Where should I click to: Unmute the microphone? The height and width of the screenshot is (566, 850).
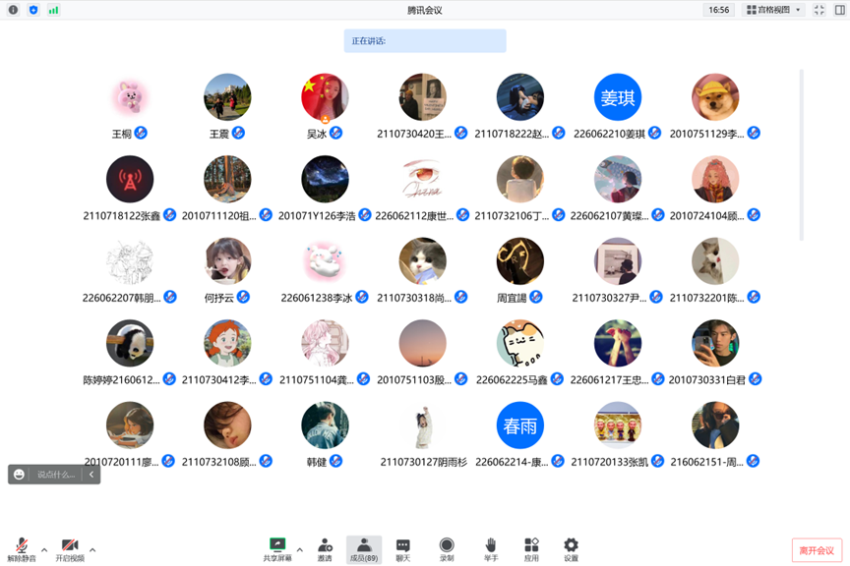pos(22,546)
